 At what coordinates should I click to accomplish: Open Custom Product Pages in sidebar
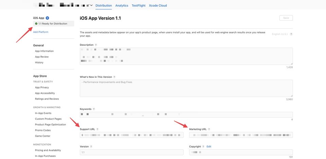(48, 119)
